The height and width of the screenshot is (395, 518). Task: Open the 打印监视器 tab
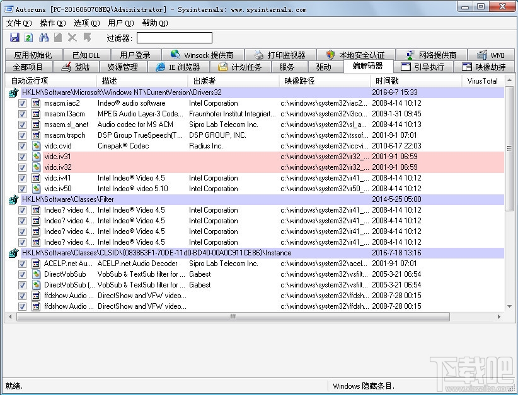pyautogui.click(x=280, y=55)
